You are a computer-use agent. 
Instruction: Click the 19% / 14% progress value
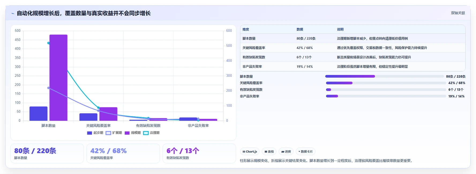tap(456, 96)
